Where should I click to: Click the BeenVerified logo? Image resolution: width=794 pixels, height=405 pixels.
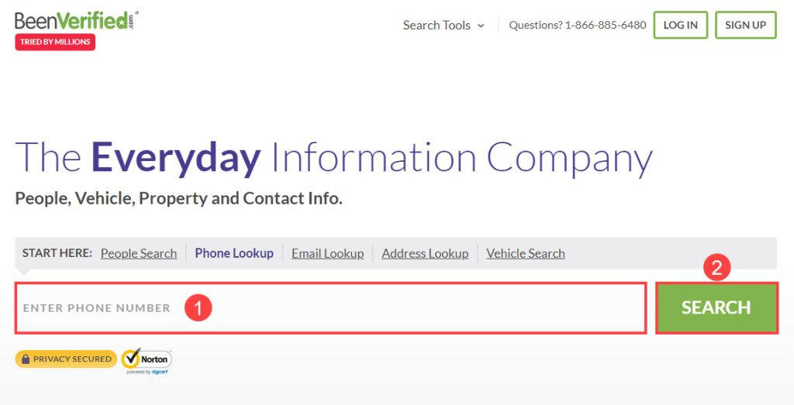[x=74, y=20]
